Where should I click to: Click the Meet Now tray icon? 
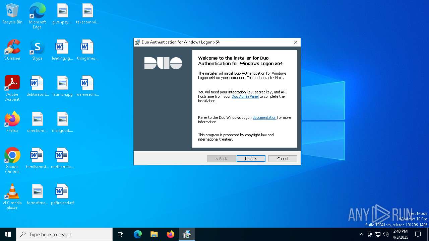point(370,234)
